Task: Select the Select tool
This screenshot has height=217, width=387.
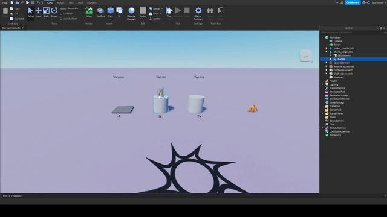Action: coord(31,12)
